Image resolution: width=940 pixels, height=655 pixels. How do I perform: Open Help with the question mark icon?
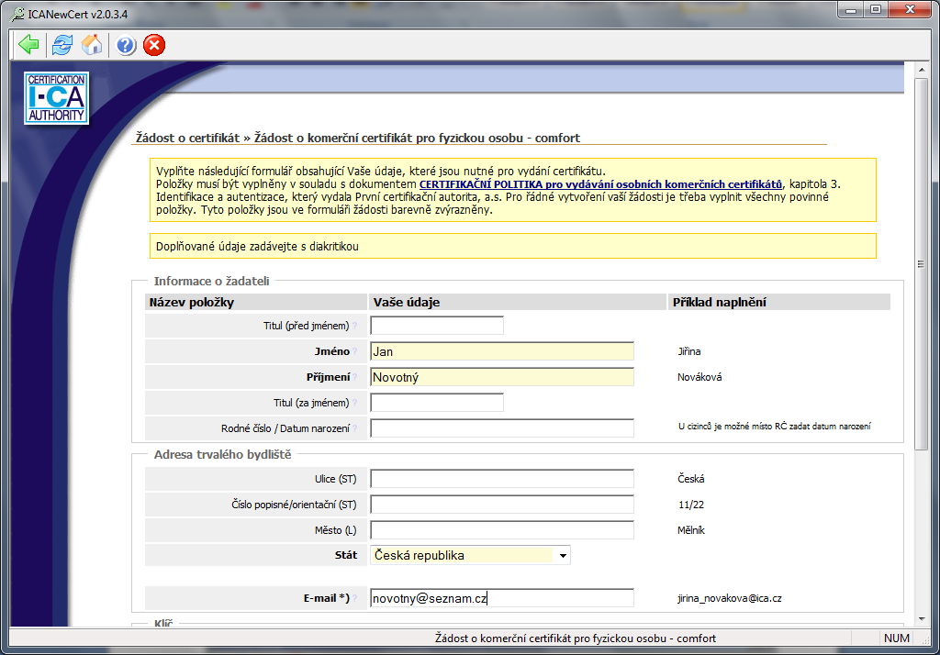click(126, 46)
